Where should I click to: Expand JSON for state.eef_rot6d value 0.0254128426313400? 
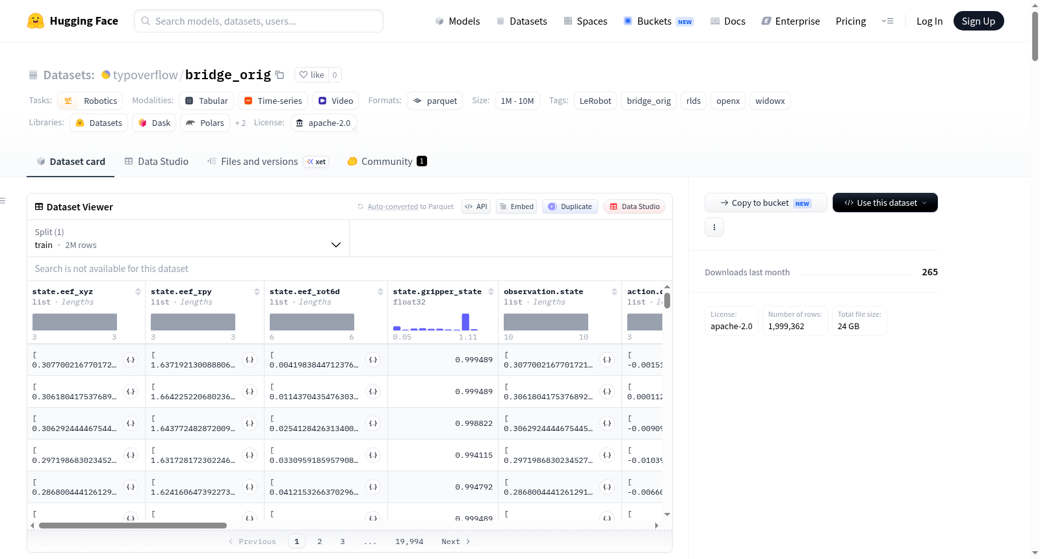click(x=373, y=423)
